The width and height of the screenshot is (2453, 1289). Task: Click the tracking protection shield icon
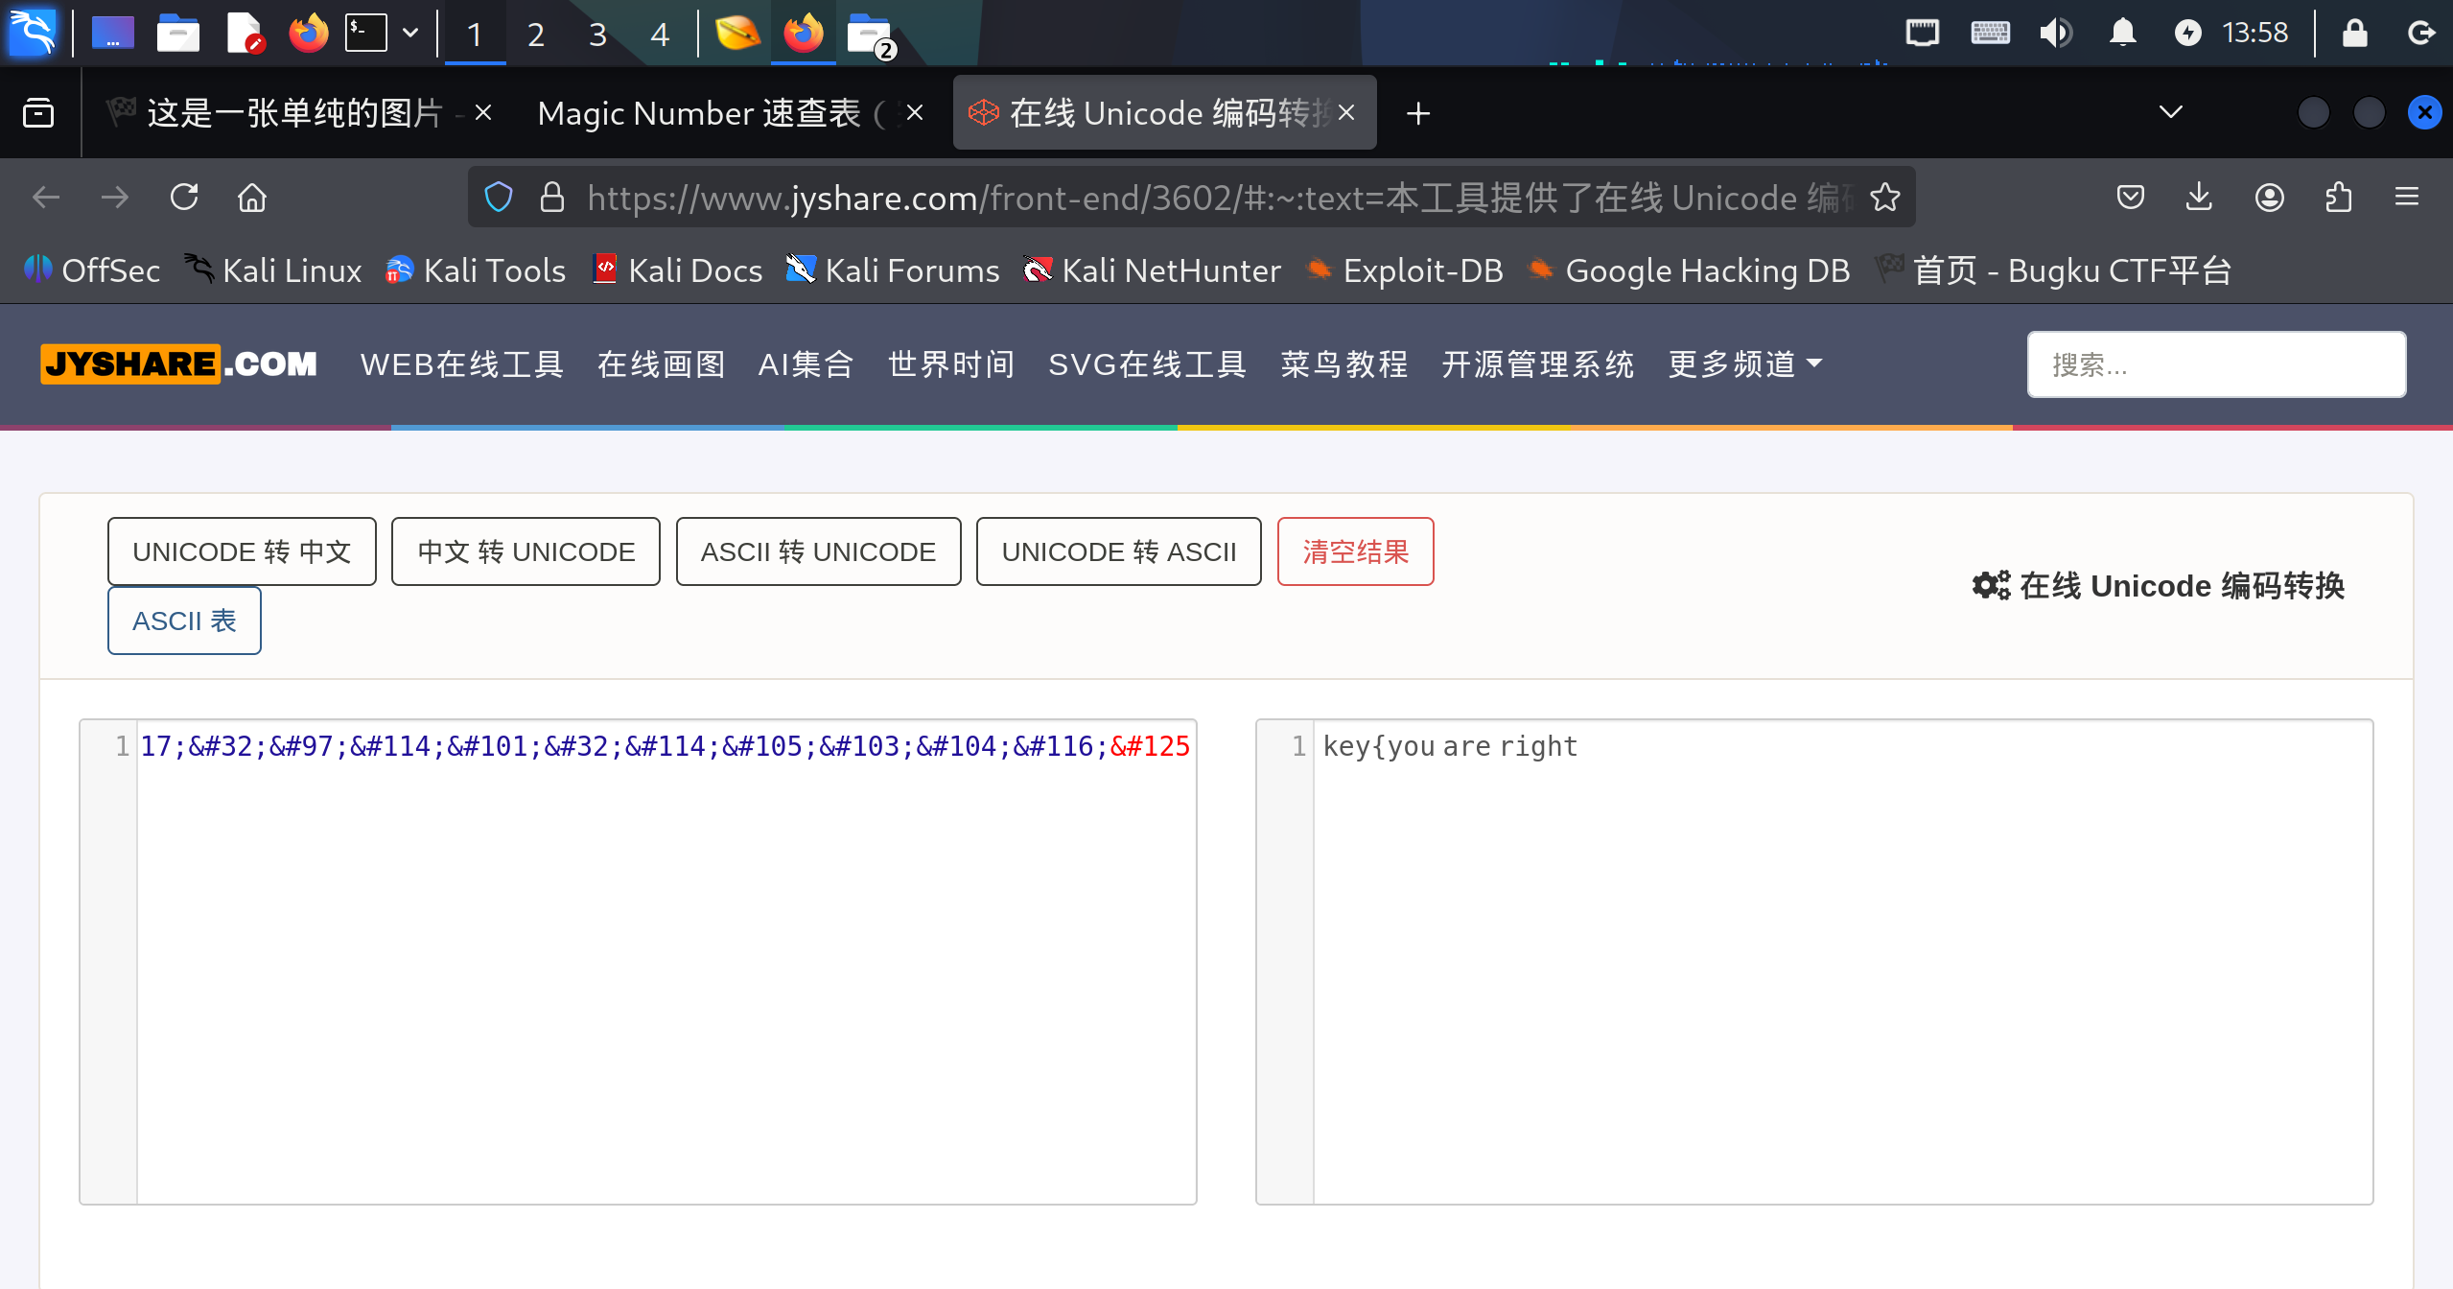pyautogui.click(x=499, y=198)
